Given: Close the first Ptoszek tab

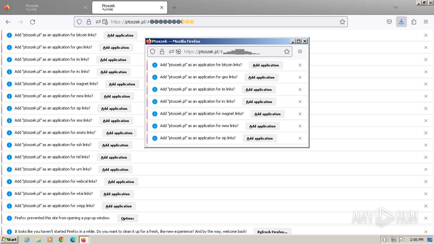Looking at the screenshot, I should pos(85,7).
